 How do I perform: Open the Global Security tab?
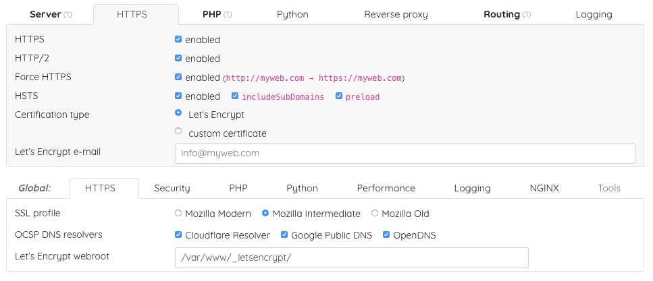point(172,188)
